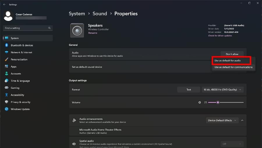Click the Accessibility figure icon

pyautogui.click(x=6, y=95)
